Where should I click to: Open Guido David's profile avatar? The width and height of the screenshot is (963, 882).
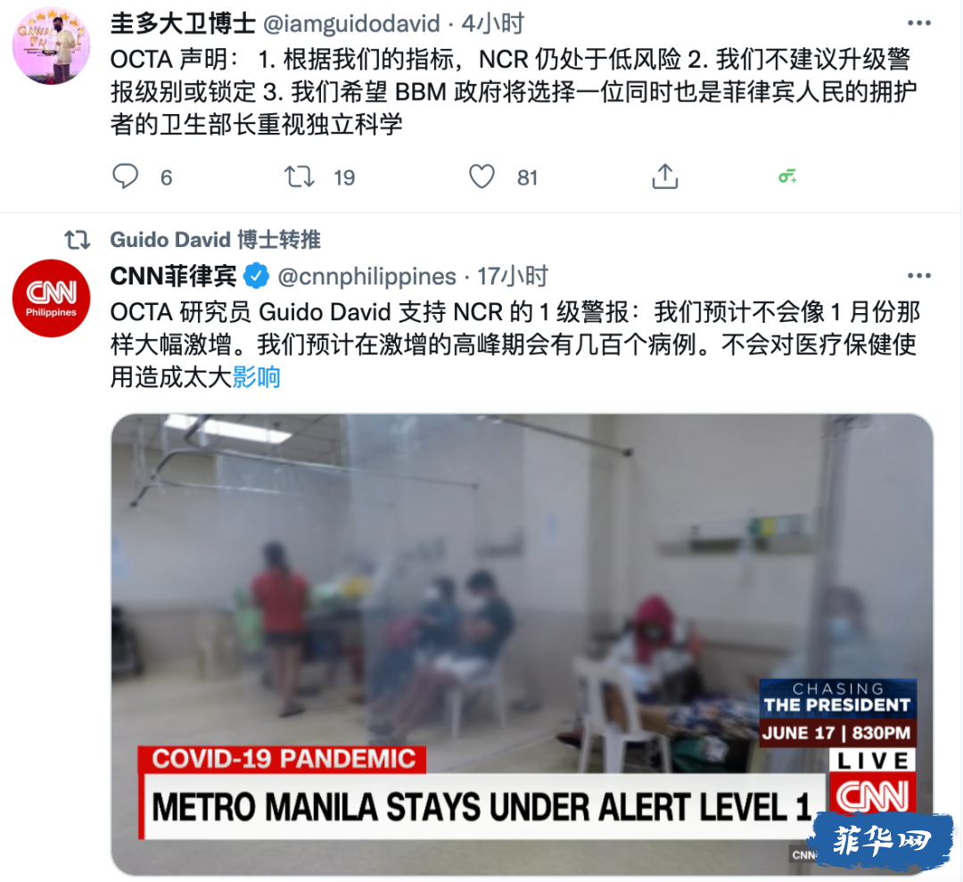pyautogui.click(x=52, y=45)
